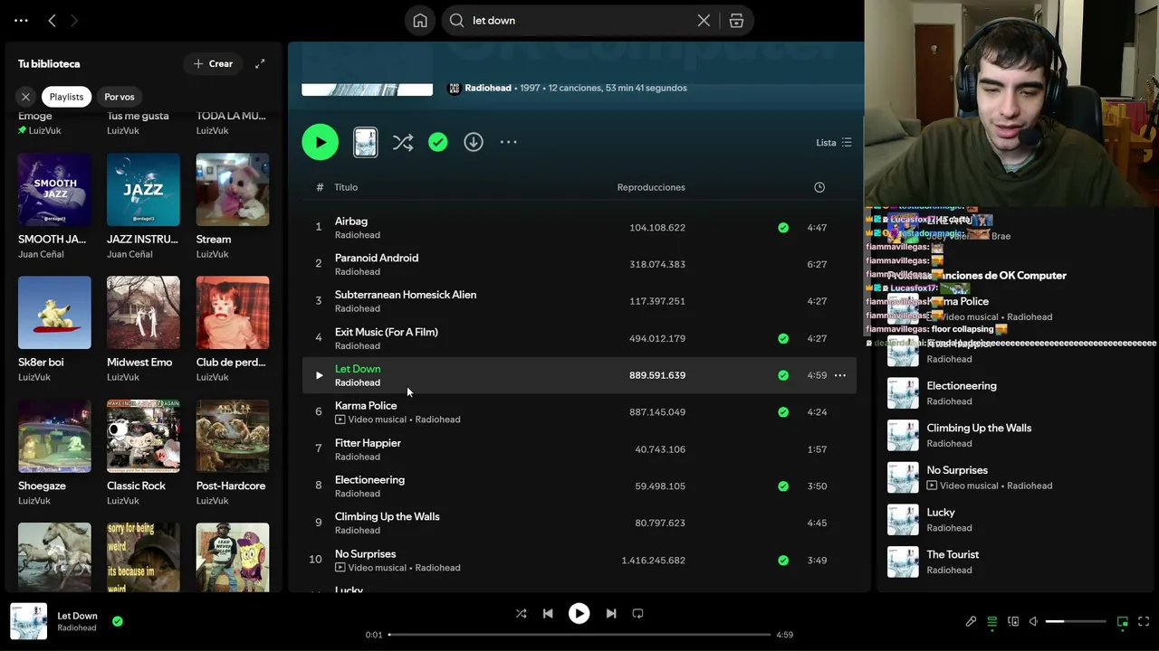Viewport: 1159px width, 651px height.
Task: Toggle repeat in the playback bar
Action: coord(637,613)
